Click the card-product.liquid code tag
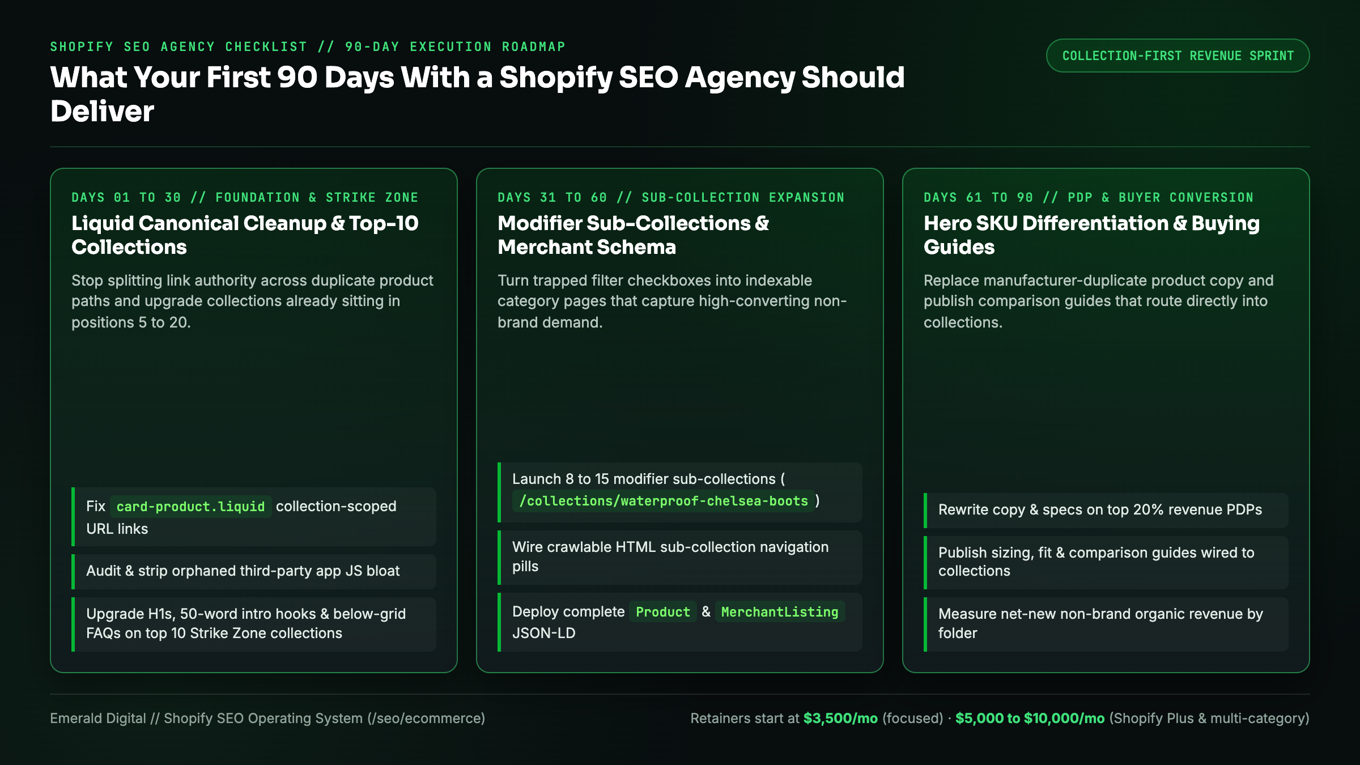 click(x=191, y=506)
